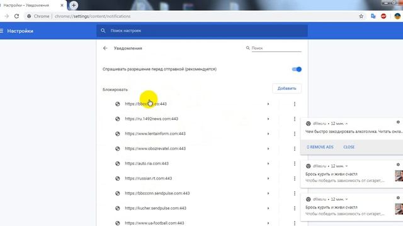This screenshot has width=403, height=226.
Task: Click REMOVE ADS in the notification
Action: point(320,147)
